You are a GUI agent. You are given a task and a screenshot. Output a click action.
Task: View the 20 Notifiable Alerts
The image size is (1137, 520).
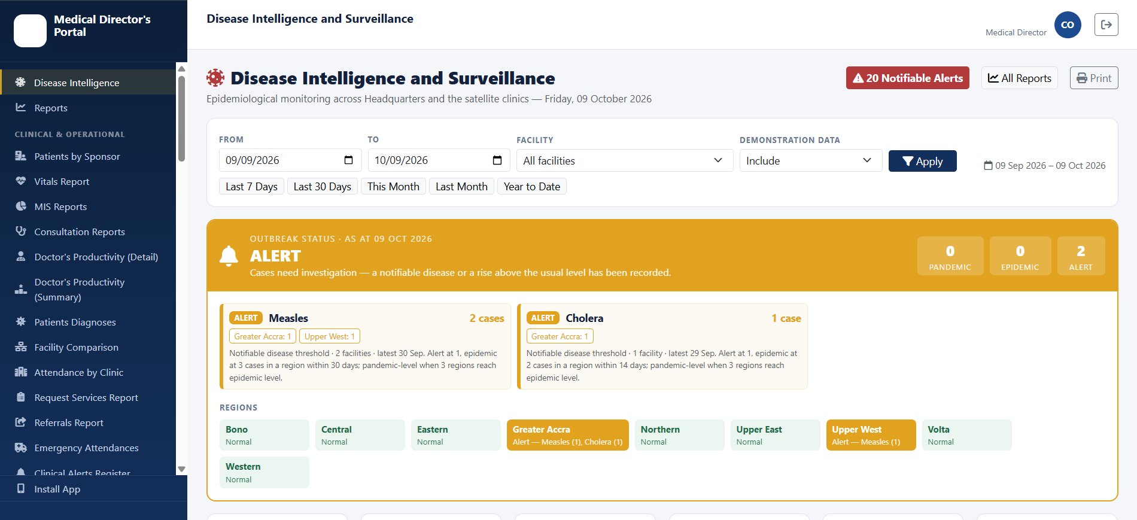[x=907, y=78]
